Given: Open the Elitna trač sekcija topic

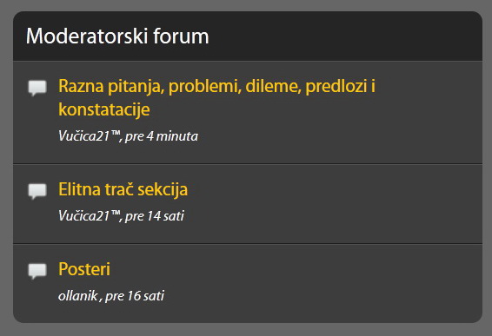Looking at the screenshot, I should tap(123, 189).
